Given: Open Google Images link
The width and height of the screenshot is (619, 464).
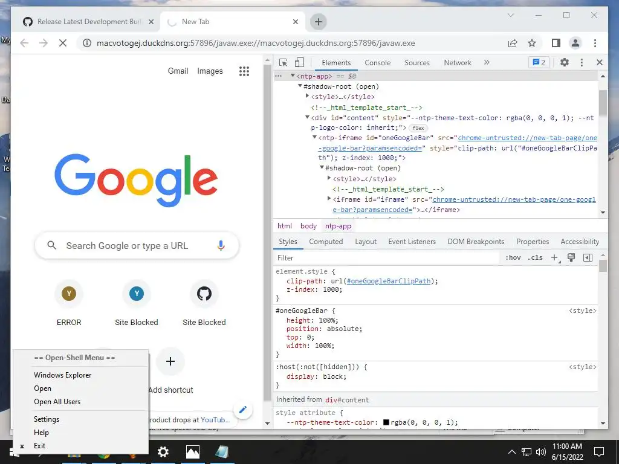Looking at the screenshot, I should 210,71.
